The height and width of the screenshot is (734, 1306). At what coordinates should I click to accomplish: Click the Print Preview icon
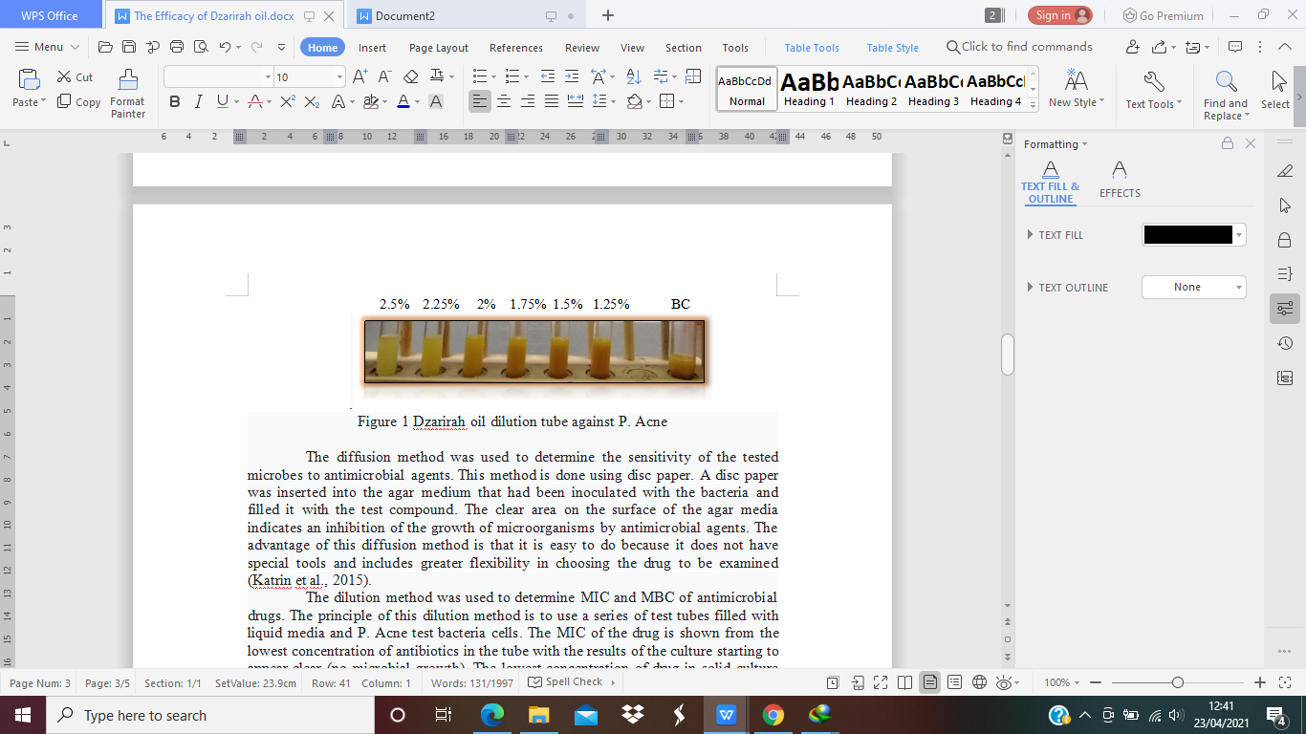coord(201,47)
